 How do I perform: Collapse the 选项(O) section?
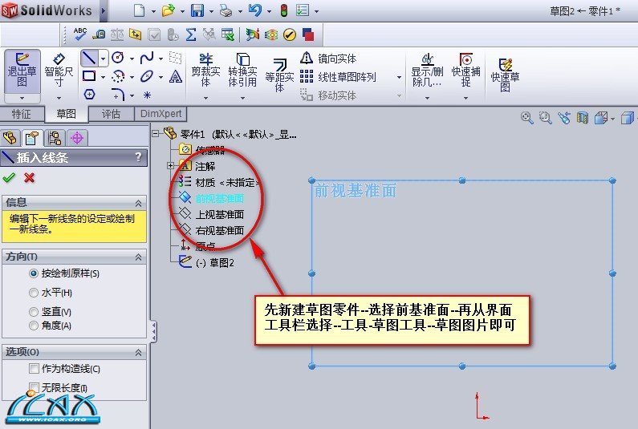(138, 353)
